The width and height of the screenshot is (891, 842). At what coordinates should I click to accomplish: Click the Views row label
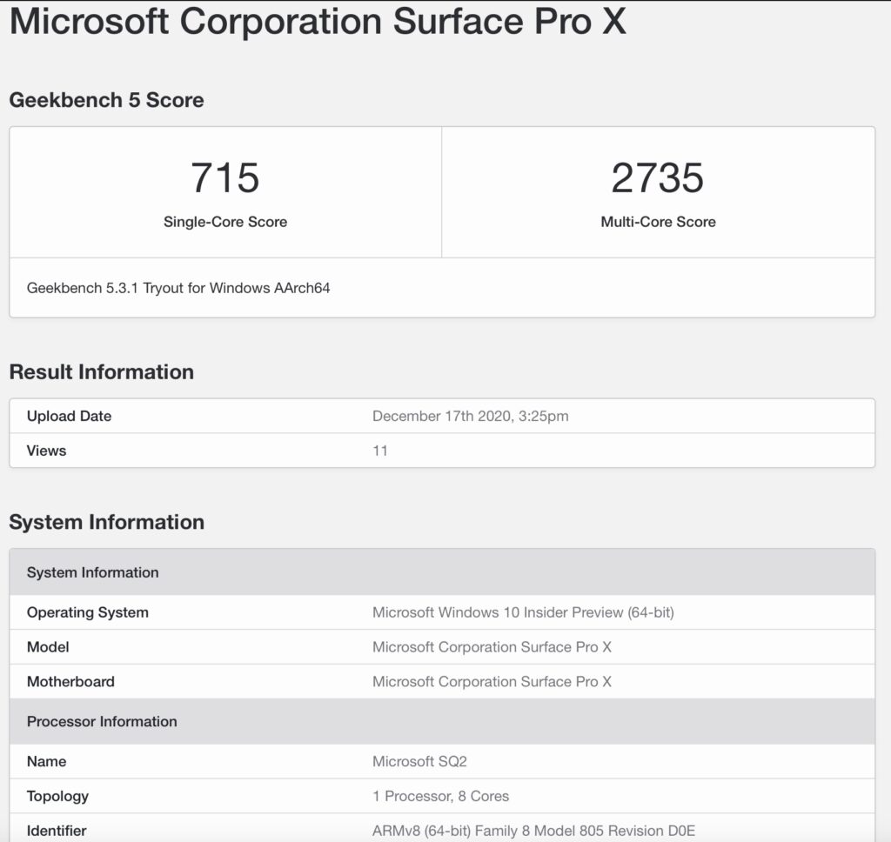click(x=46, y=451)
